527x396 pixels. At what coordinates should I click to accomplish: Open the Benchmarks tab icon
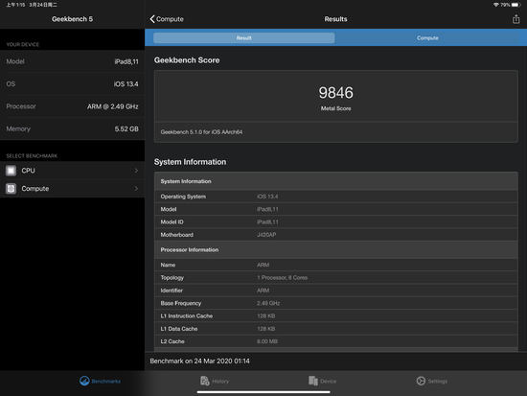click(x=84, y=381)
